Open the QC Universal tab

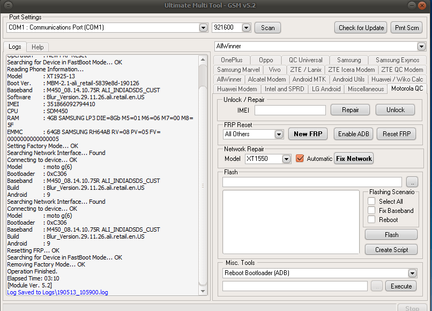pyautogui.click(x=306, y=60)
